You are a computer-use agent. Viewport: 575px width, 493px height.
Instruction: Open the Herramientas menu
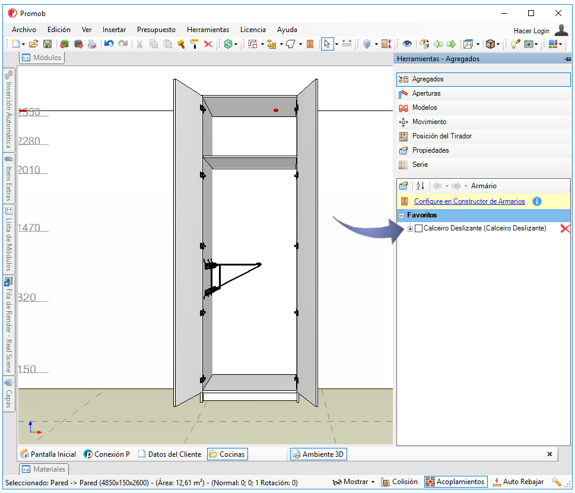pyautogui.click(x=208, y=30)
